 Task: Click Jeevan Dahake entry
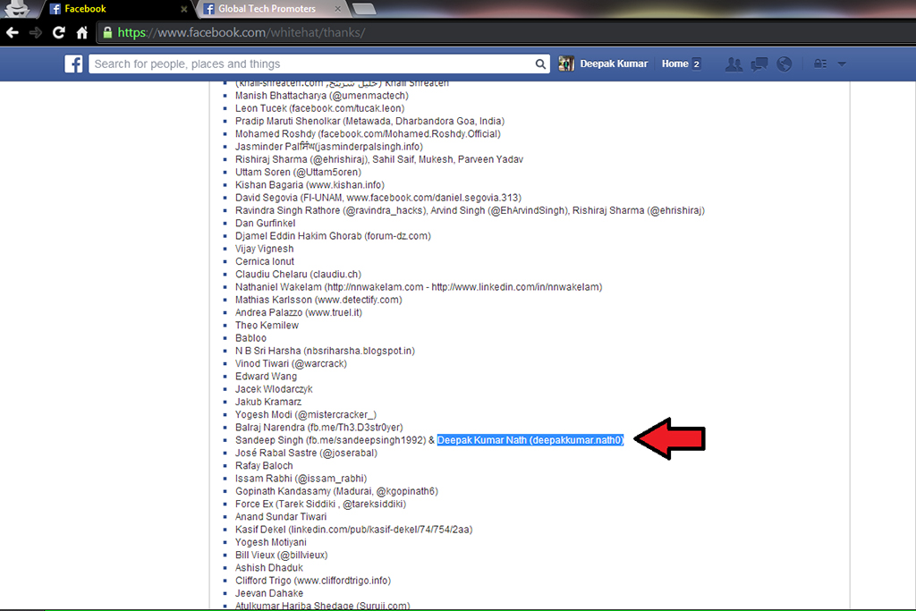269,593
